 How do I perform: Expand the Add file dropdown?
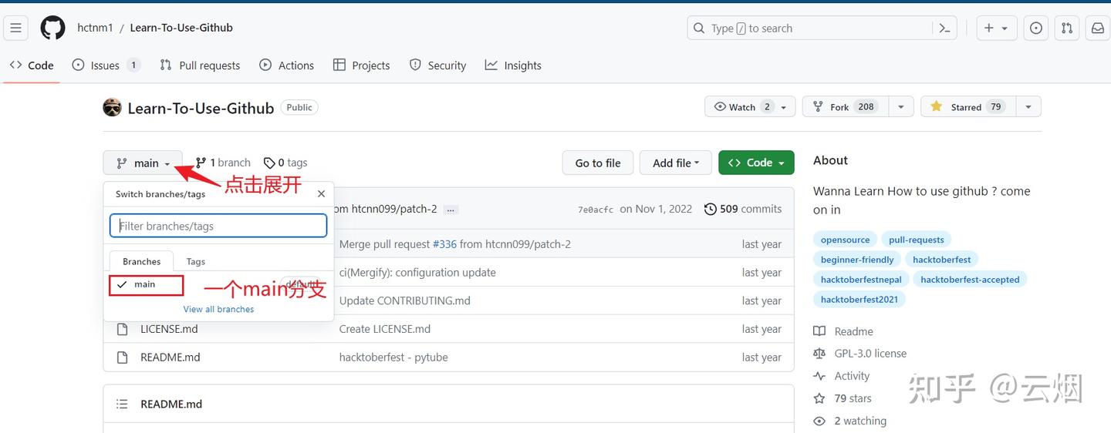pyautogui.click(x=676, y=163)
